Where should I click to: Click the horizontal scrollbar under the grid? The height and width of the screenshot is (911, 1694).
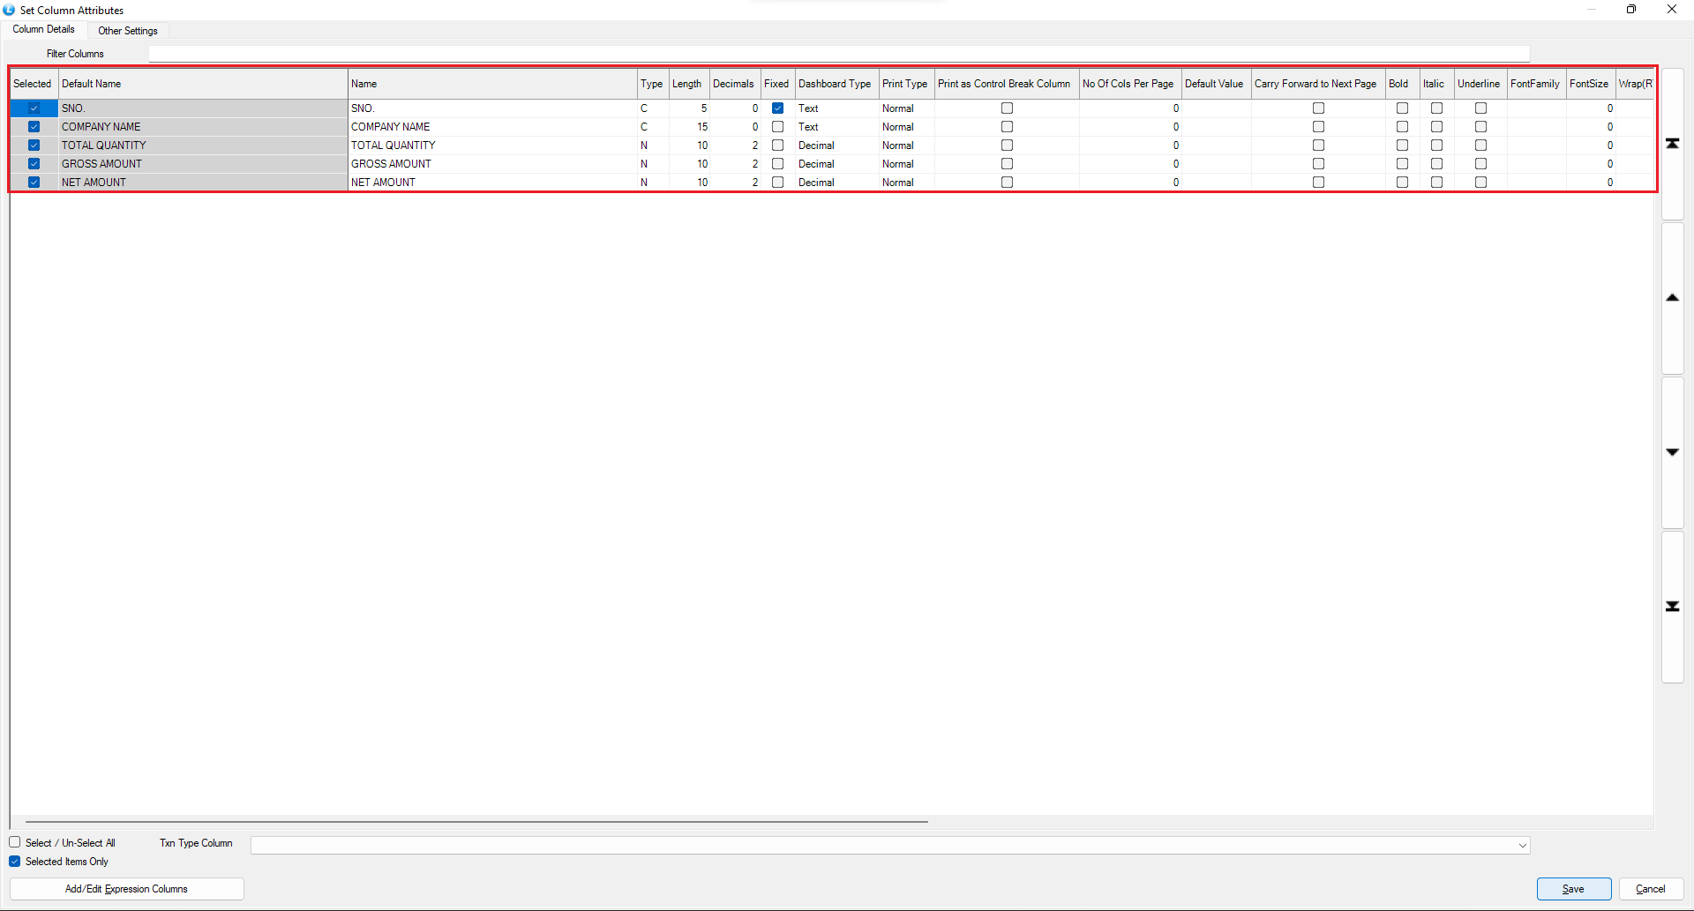pos(476,821)
